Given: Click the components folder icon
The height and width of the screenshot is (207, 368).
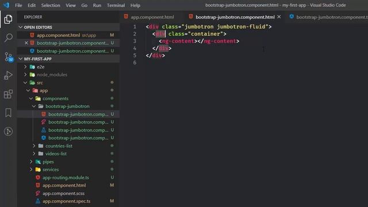Looking at the screenshot, I should pyautogui.click(x=38, y=98).
